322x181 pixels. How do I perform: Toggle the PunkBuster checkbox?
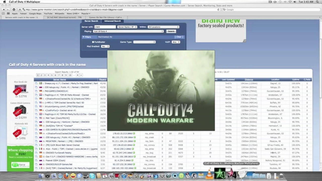93,42
